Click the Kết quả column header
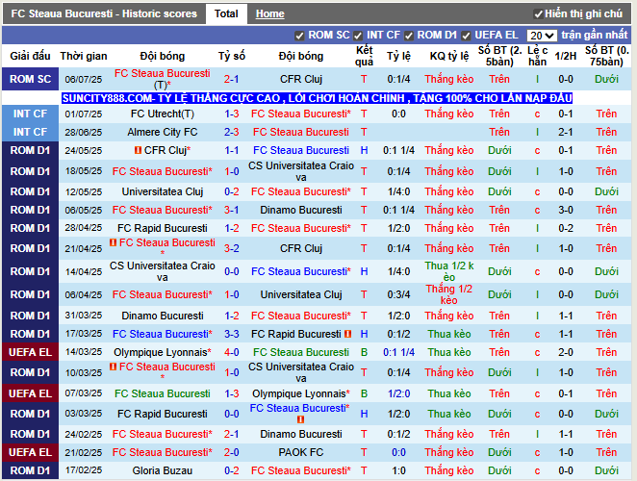Image resolution: width=637 pixels, height=481 pixels. coord(364,56)
